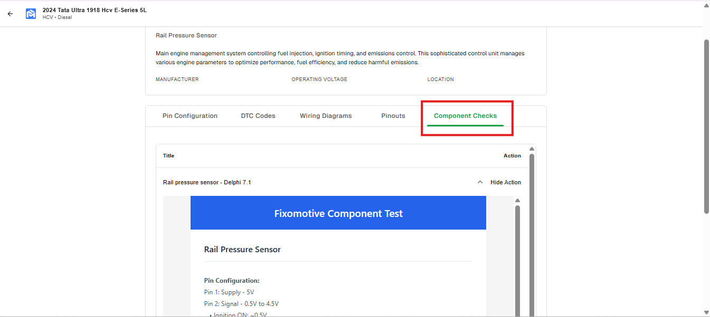
Task: Select the highlighted Component Checks tab
Action: tap(465, 115)
